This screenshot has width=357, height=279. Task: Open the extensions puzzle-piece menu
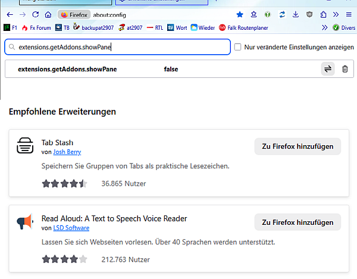[323, 14]
